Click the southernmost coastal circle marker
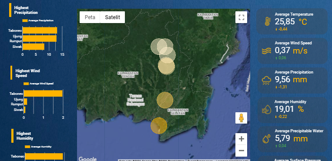 pos(159,126)
